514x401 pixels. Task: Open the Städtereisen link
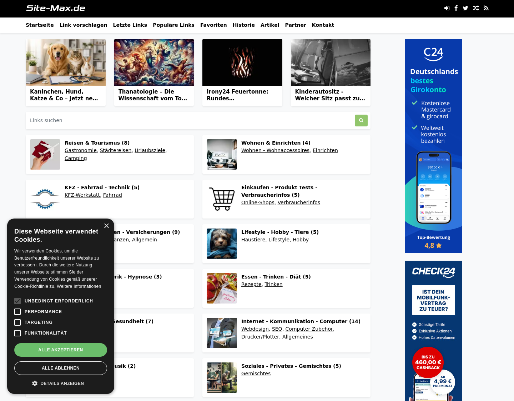(116, 150)
